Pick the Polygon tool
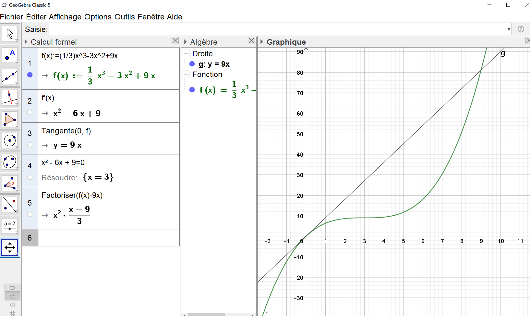Viewport: 530px width, 316px height. tap(10, 119)
